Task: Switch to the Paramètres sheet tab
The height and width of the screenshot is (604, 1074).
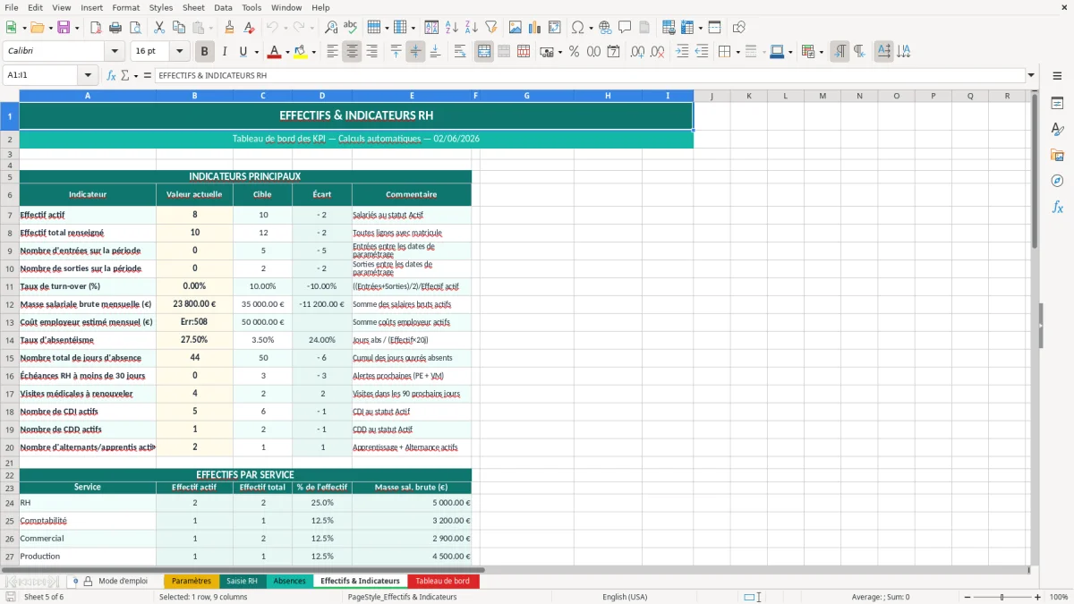Action: (x=192, y=582)
